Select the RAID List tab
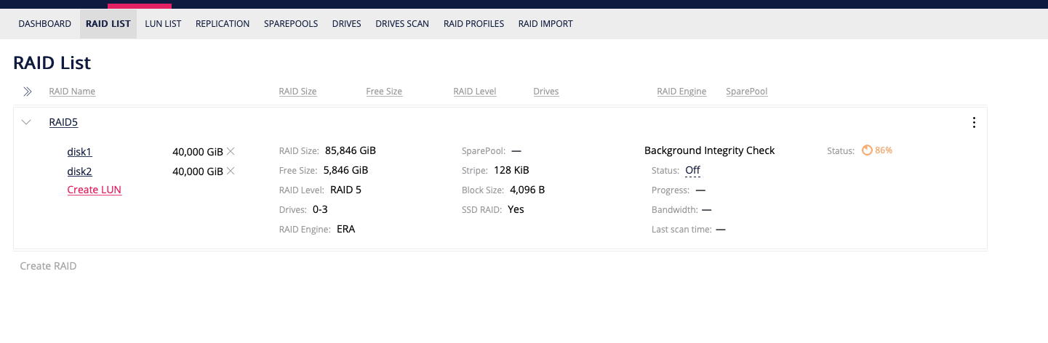 point(108,24)
